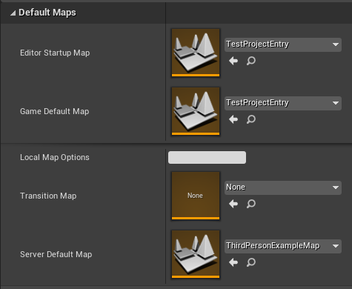Select the Server Default Map label
Viewport: 352px width, 289px height.
point(56,254)
